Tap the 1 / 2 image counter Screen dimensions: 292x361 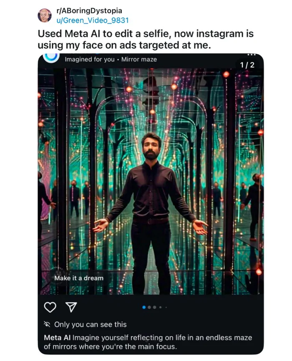(247, 65)
